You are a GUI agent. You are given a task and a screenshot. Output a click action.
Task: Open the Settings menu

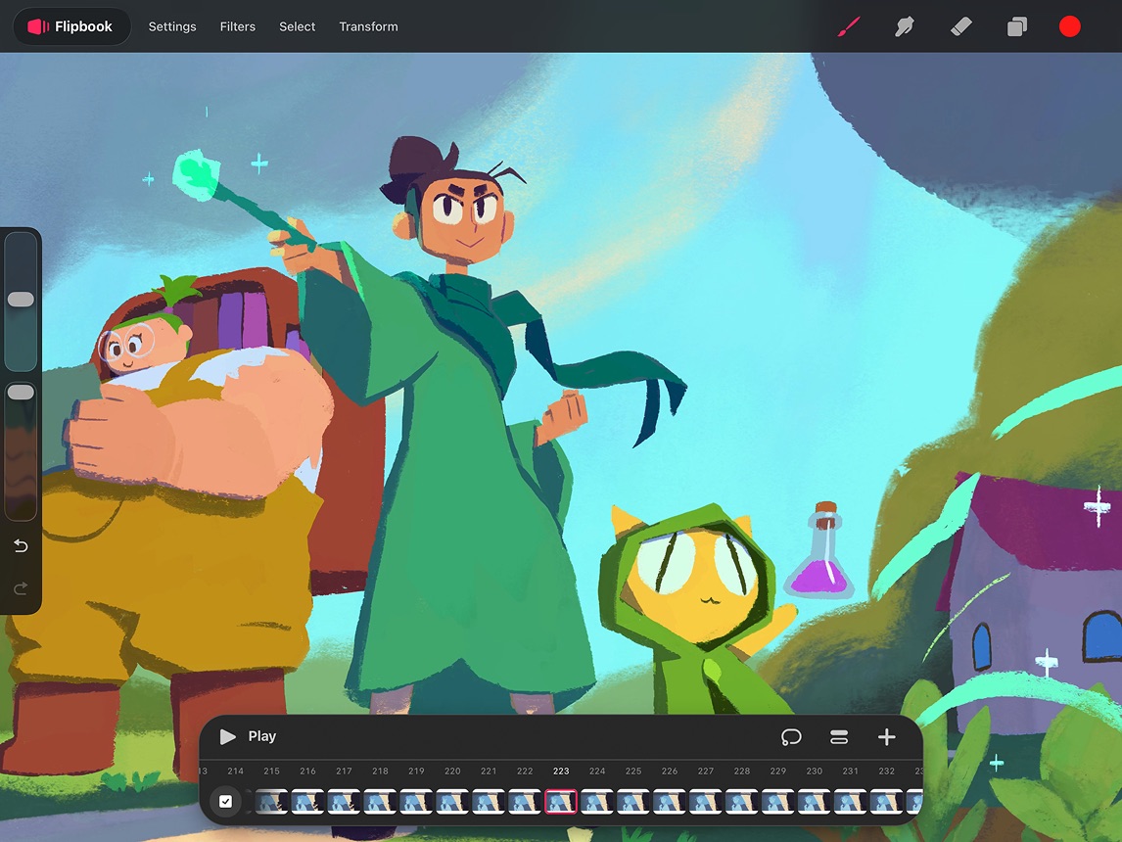[172, 26]
